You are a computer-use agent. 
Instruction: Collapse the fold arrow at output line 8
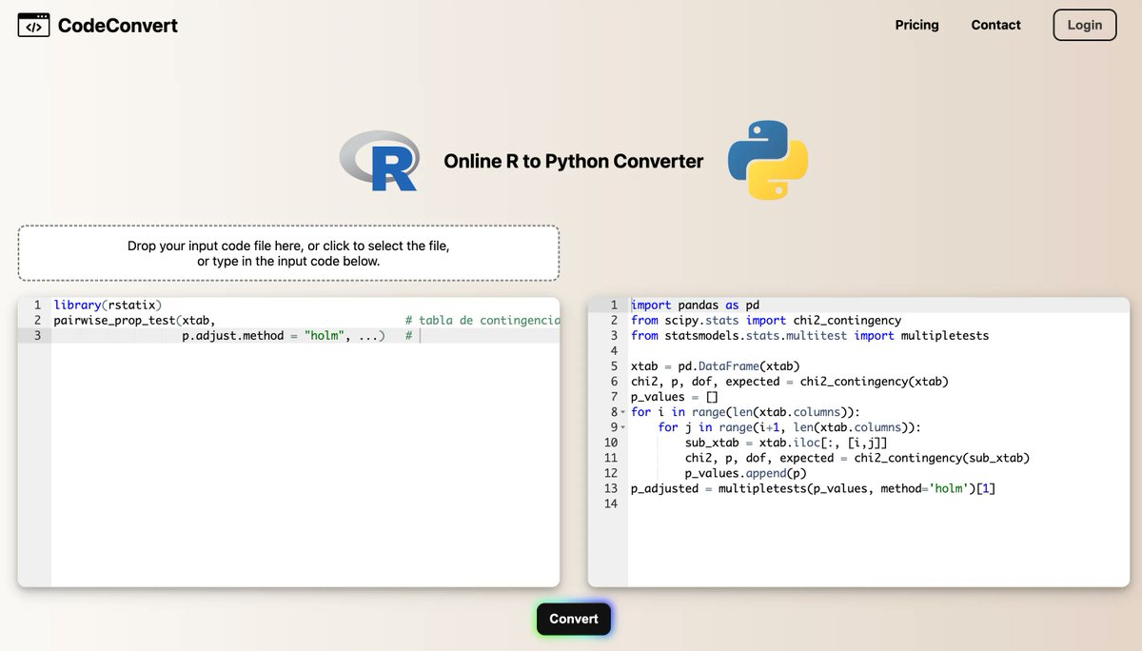point(622,412)
